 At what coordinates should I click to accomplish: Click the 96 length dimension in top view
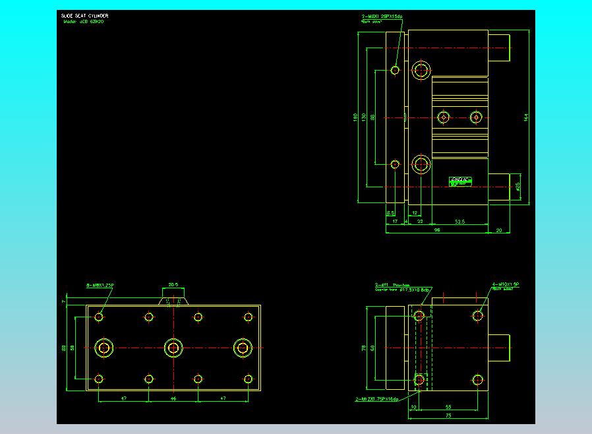436,230
